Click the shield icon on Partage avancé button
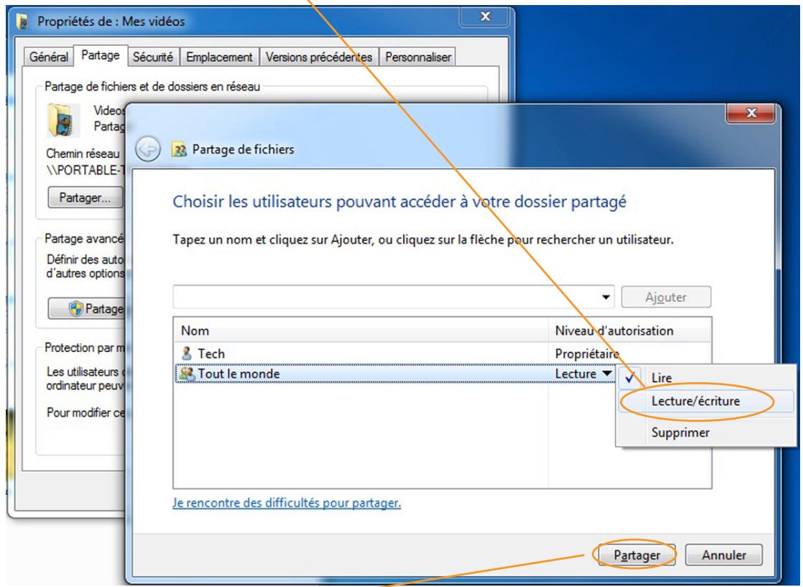Viewport: 803px width, 587px height. pos(76,308)
